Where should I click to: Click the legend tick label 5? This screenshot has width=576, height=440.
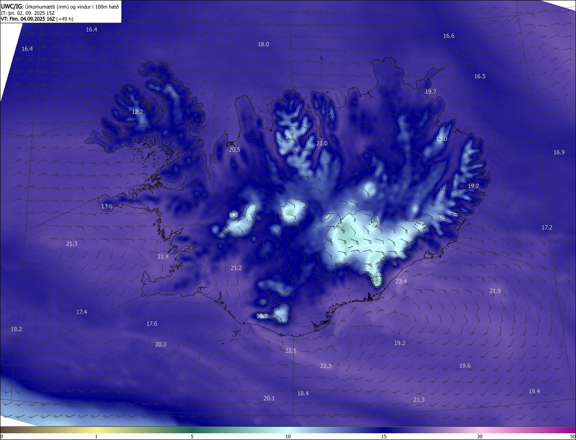192,436
